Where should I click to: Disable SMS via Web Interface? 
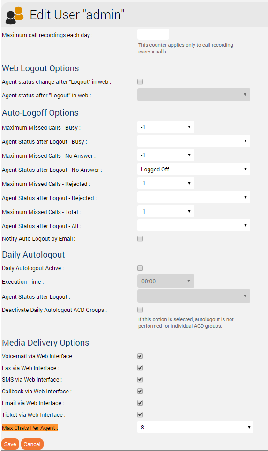coord(140,380)
